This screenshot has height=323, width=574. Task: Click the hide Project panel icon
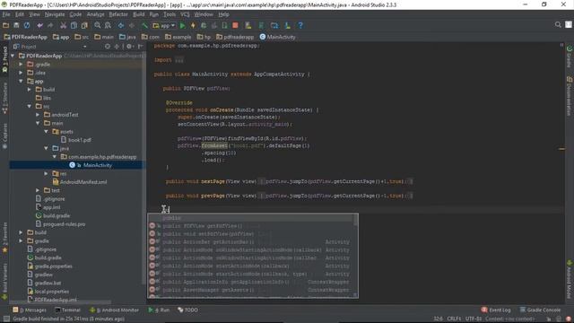pos(140,47)
